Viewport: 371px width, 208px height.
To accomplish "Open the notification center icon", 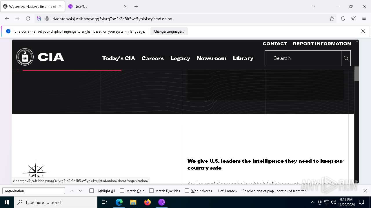I will point(361,202).
